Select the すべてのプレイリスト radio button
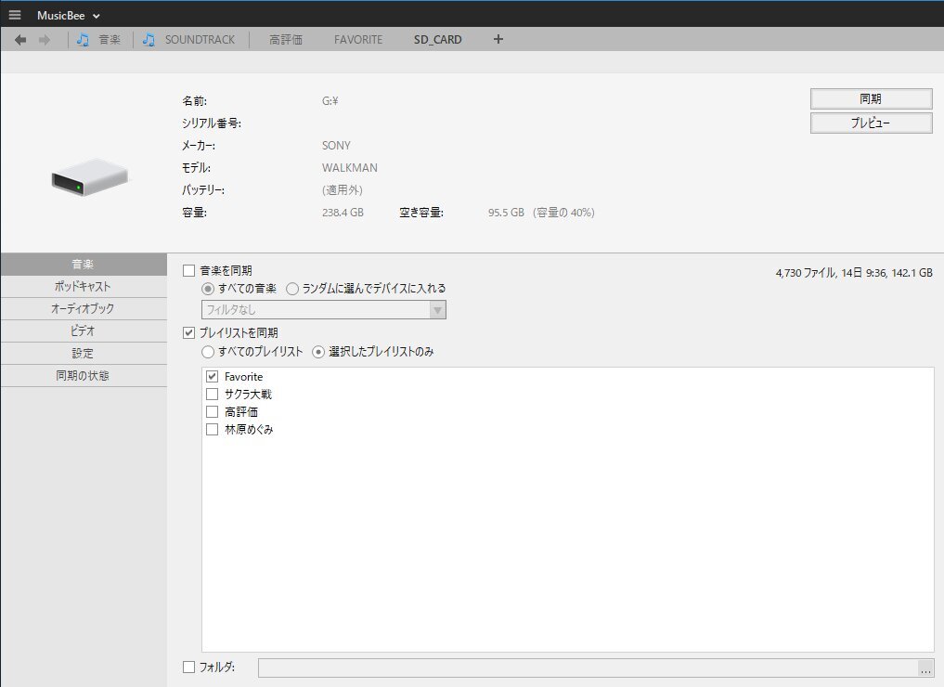 [x=208, y=352]
